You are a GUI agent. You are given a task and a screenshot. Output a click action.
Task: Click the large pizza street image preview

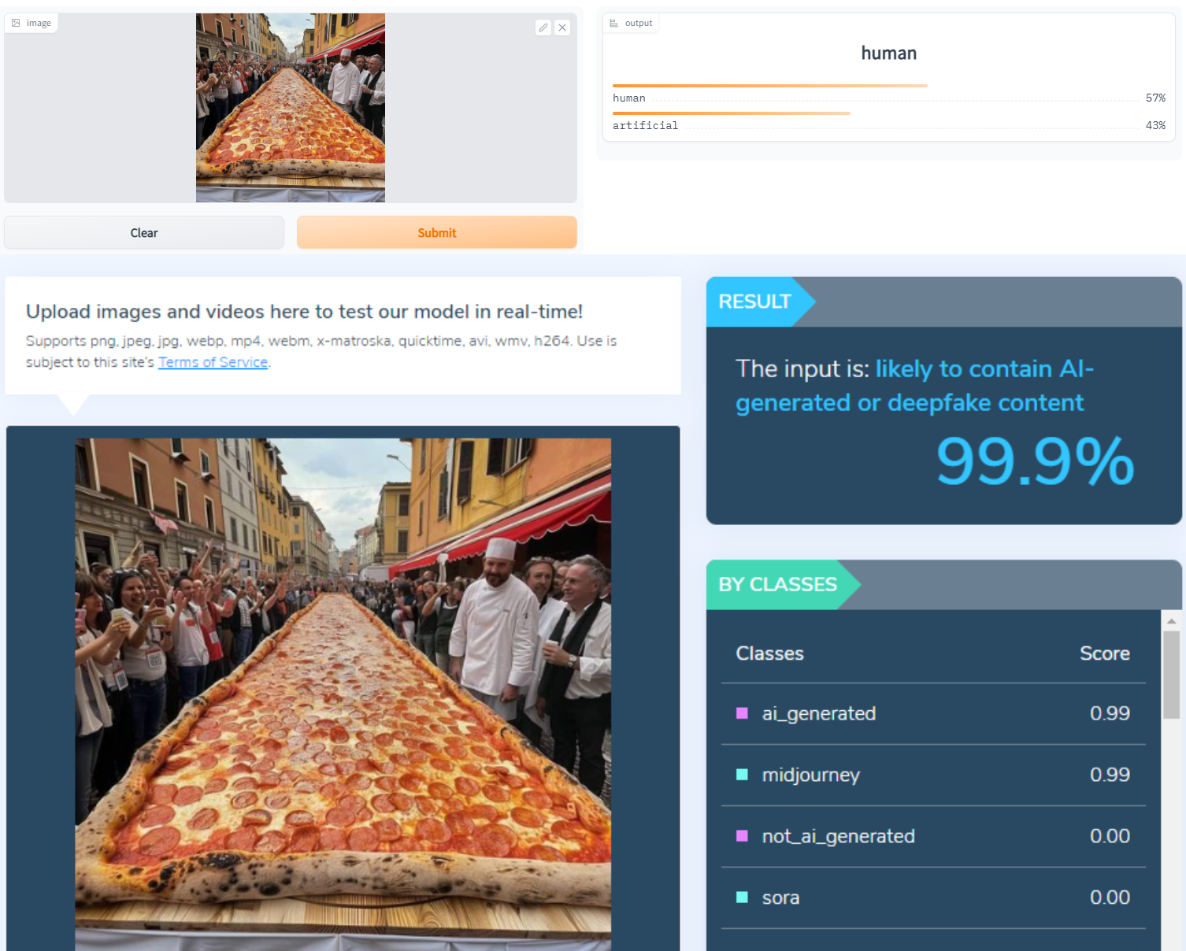tap(343, 694)
